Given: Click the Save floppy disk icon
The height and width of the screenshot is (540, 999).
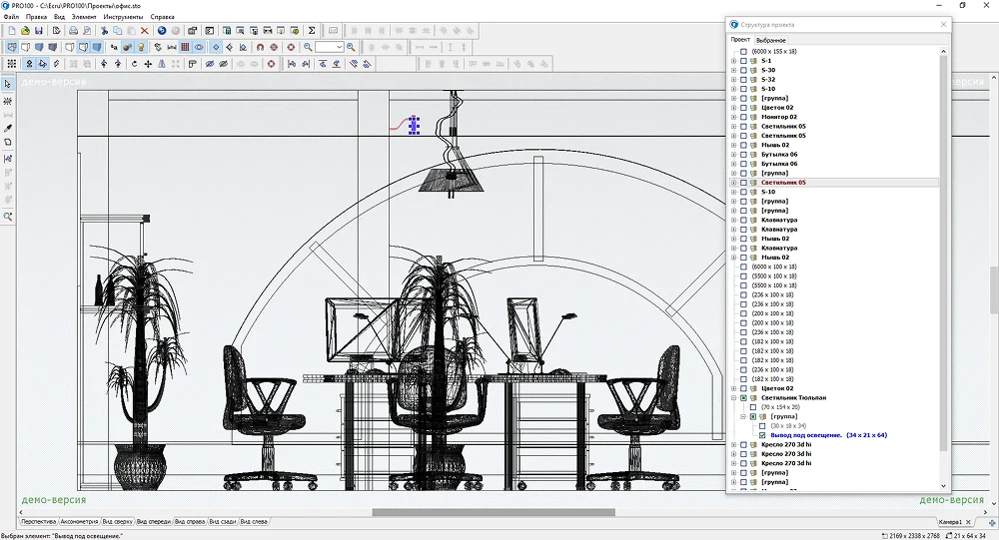Looking at the screenshot, I should (x=39, y=31).
